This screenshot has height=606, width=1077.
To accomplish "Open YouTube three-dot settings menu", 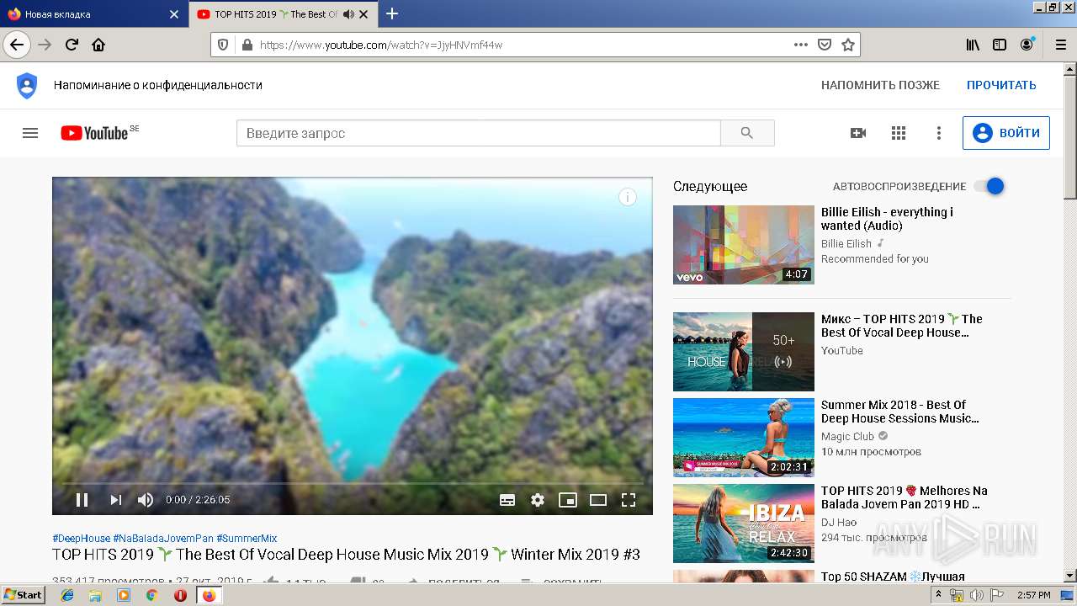I will tap(939, 133).
